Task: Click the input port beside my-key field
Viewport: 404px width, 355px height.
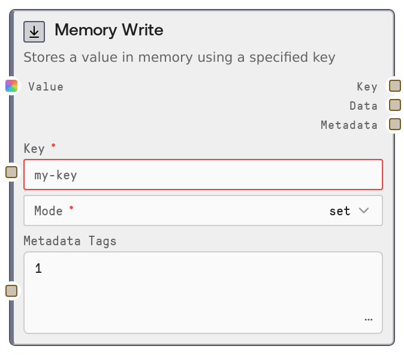Action: 11,172
